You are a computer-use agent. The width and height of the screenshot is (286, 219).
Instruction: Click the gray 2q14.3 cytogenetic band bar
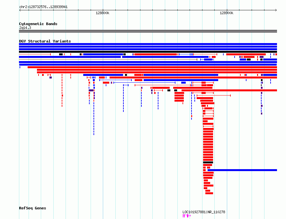[x=148, y=31]
